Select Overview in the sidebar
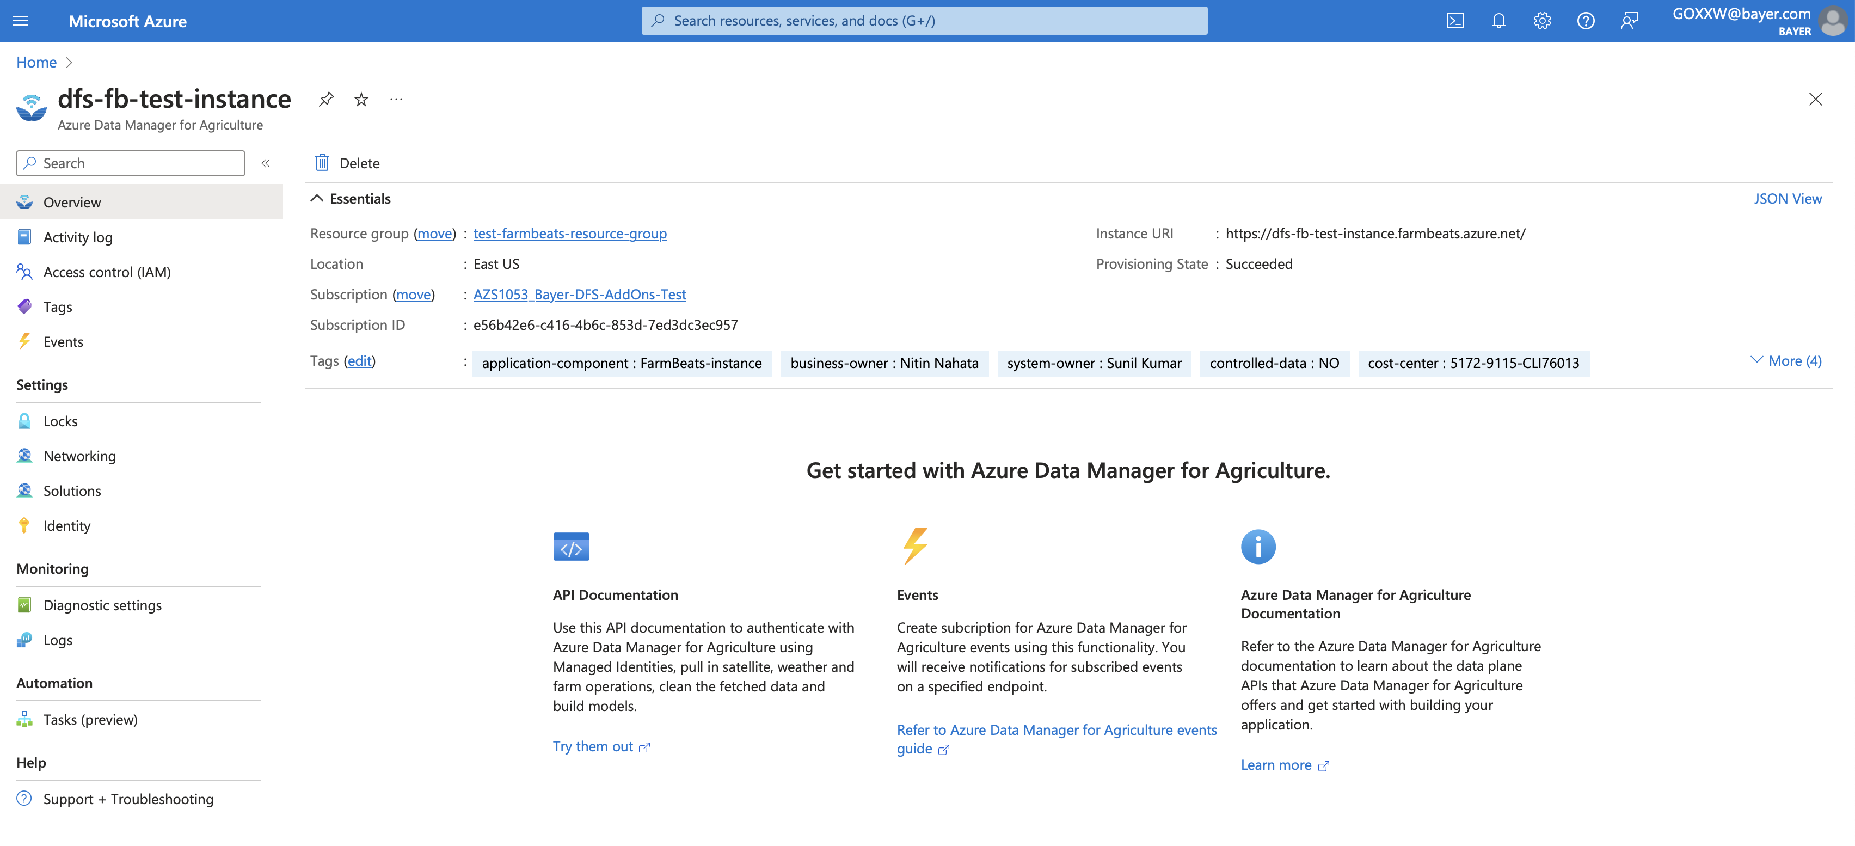Image resolution: width=1855 pixels, height=846 pixels. pos(141,201)
